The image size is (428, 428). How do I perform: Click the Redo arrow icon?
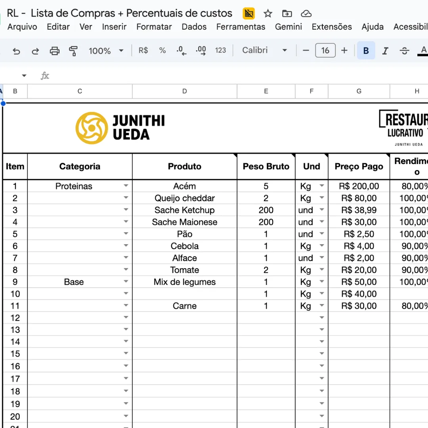[x=35, y=51]
